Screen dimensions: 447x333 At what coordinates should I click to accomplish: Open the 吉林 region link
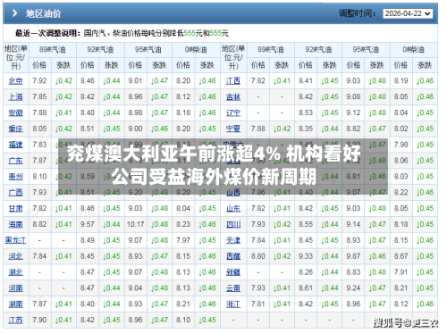[233, 97]
